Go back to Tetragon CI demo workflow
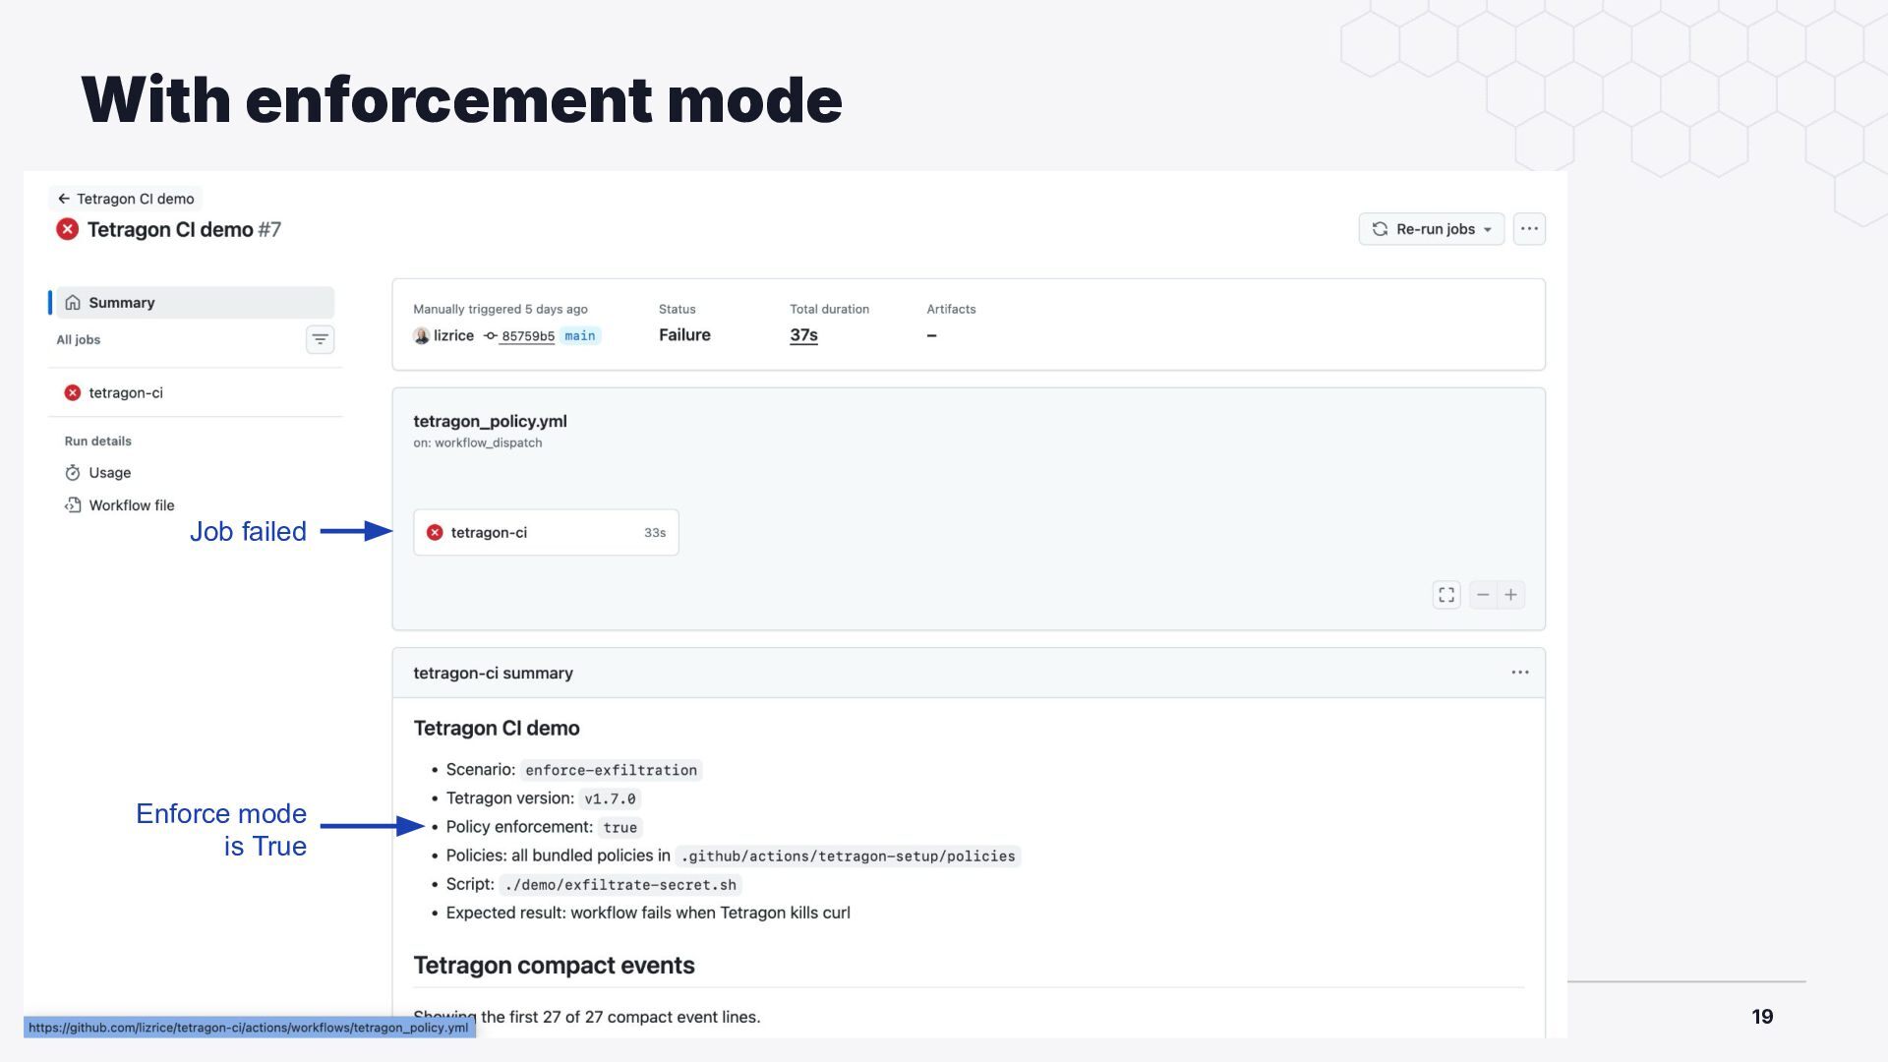Image resolution: width=1888 pixels, height=1062 pixels. 126,199
